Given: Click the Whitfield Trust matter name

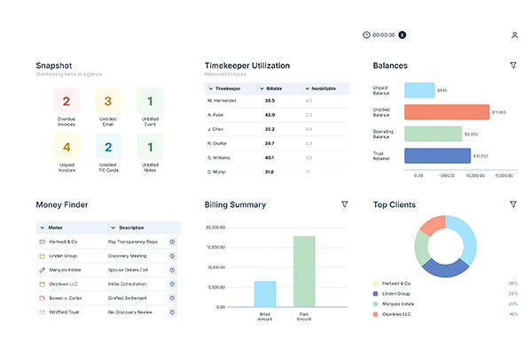Looking at the screenshot, I should pos(64,312).
